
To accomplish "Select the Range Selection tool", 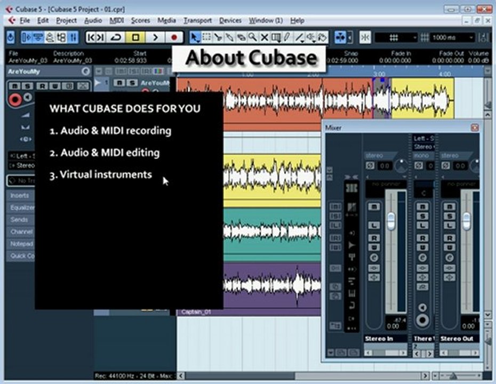I will tap(206, 38).
